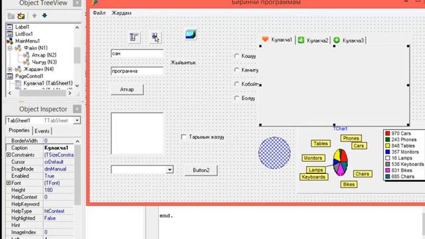Click the green chart icon on Кулакча2 tab
The height and width of the screenshot is (239, 425).
coord(301,40)
